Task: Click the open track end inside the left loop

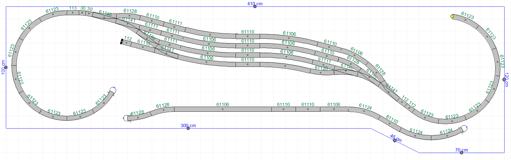Action: click(x=113, y=90)
